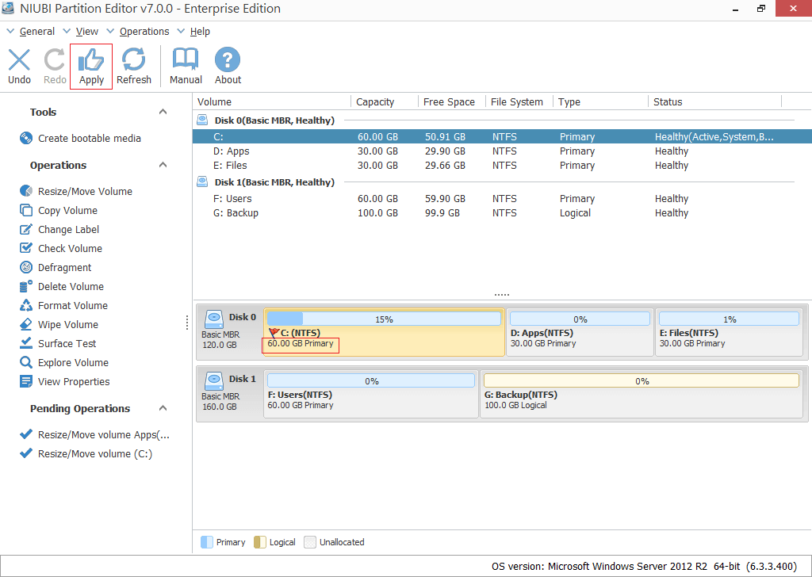
Task: Click the Disk 1 drive icon in list
Action: point(202,182)
